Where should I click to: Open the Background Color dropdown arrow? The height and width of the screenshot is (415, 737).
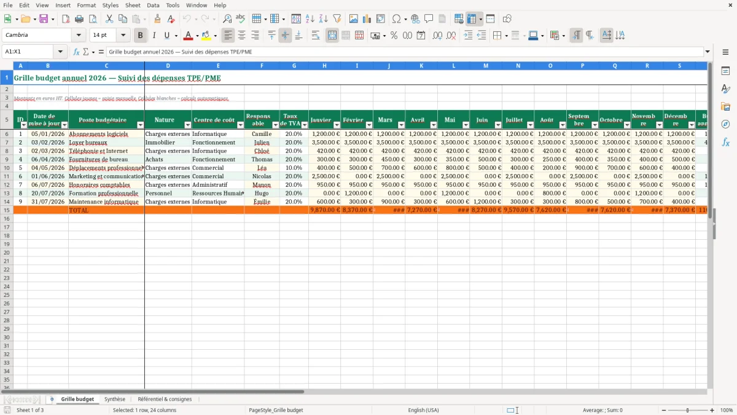pyautogui.click(x=214, y=36)
